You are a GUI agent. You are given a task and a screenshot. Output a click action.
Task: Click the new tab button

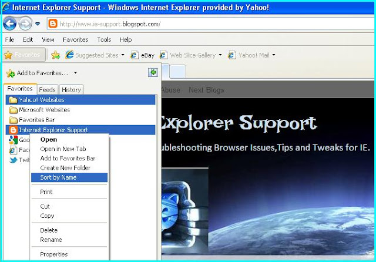[177, 71]
